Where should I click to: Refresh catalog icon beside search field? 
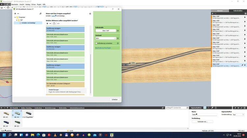pyautogui.click(x=163, y=108)
